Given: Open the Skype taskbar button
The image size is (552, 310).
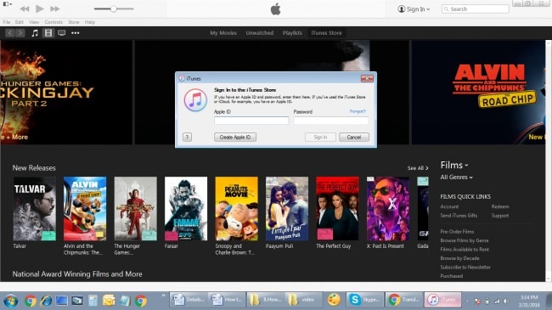Looking at the screenshot, I should [x=364, y=300].
